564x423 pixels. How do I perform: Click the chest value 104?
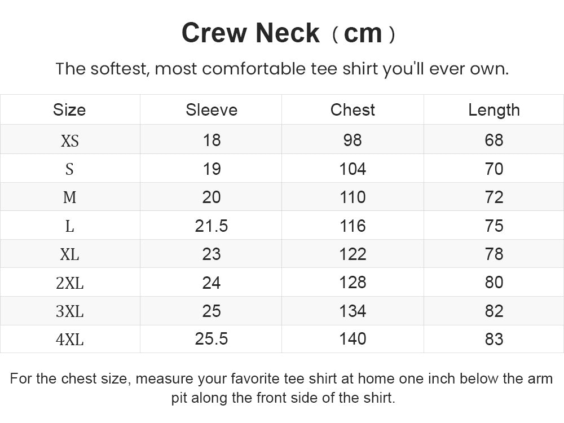(x=352, y=169)
